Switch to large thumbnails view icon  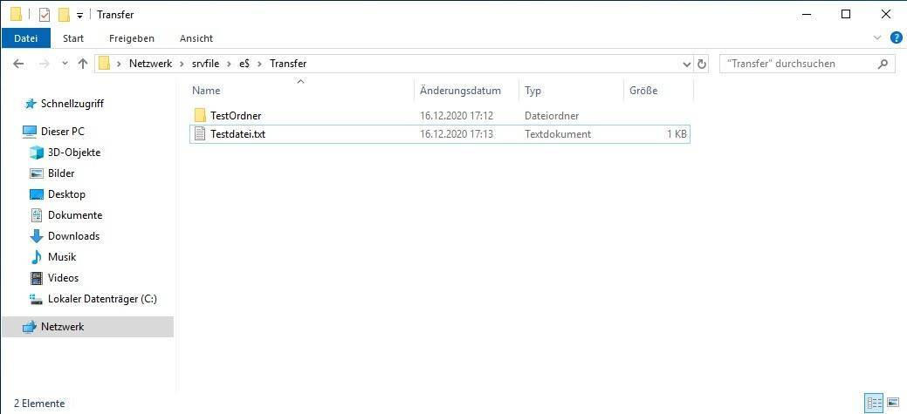(893, 403)
